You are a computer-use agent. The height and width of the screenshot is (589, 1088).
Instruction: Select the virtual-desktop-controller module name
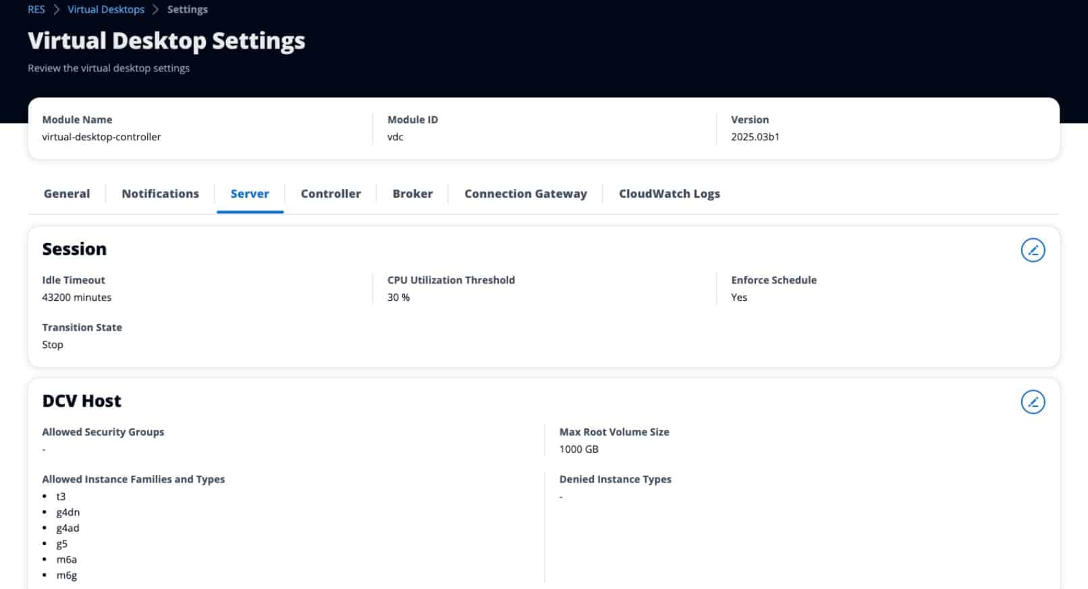coord(101,137)
